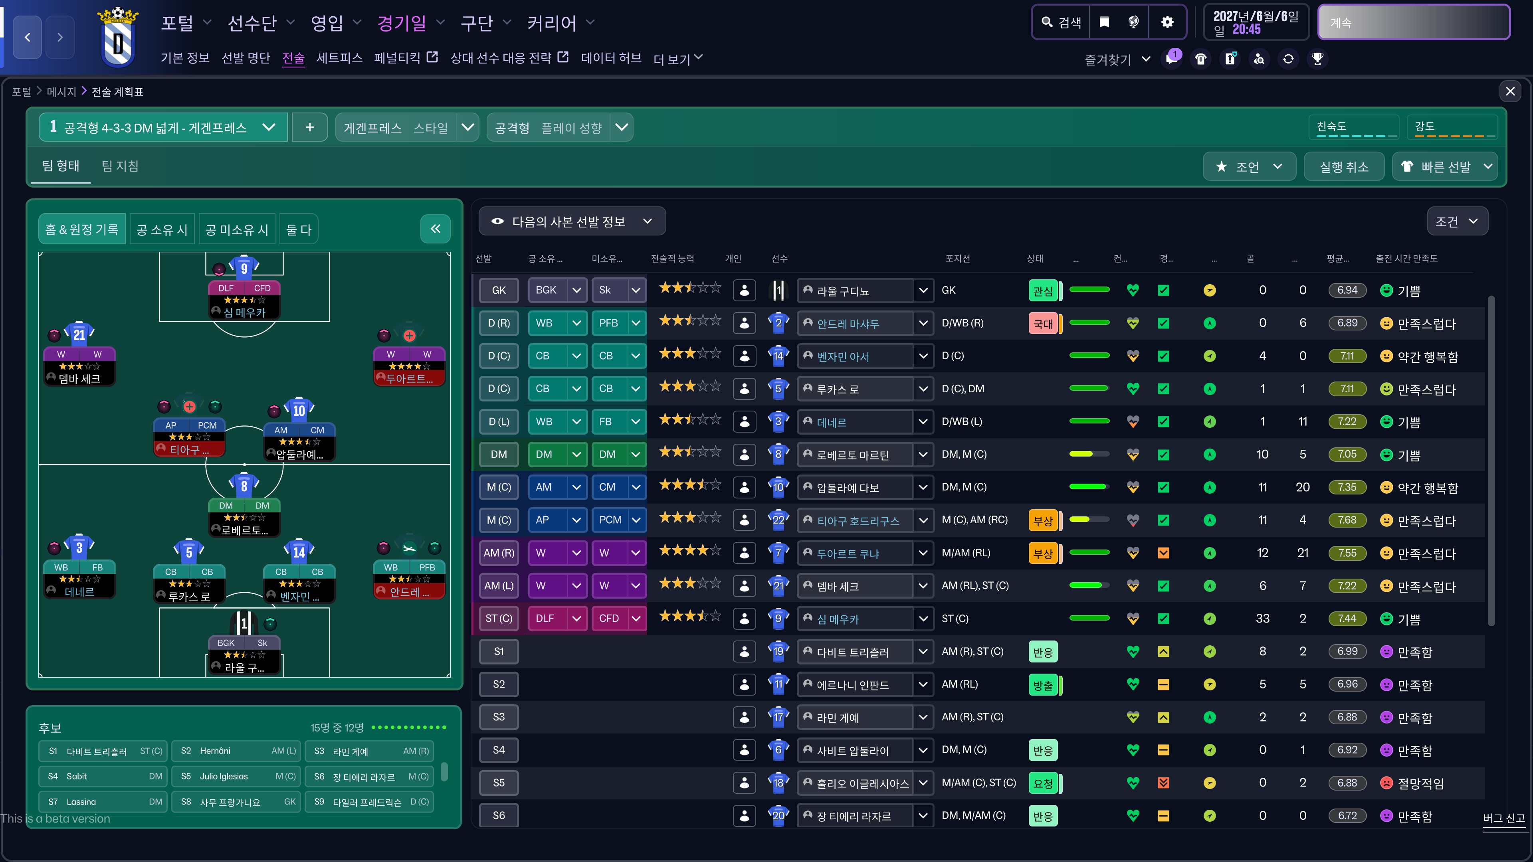Click the 실행 취소 button
Viewport: 1533px width, 862px height.
pyautogui.click(x=1344, y=167)
